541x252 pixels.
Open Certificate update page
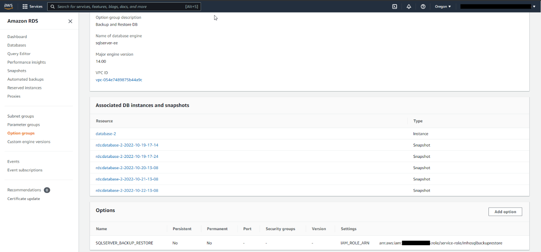click(x=23, y=199)
